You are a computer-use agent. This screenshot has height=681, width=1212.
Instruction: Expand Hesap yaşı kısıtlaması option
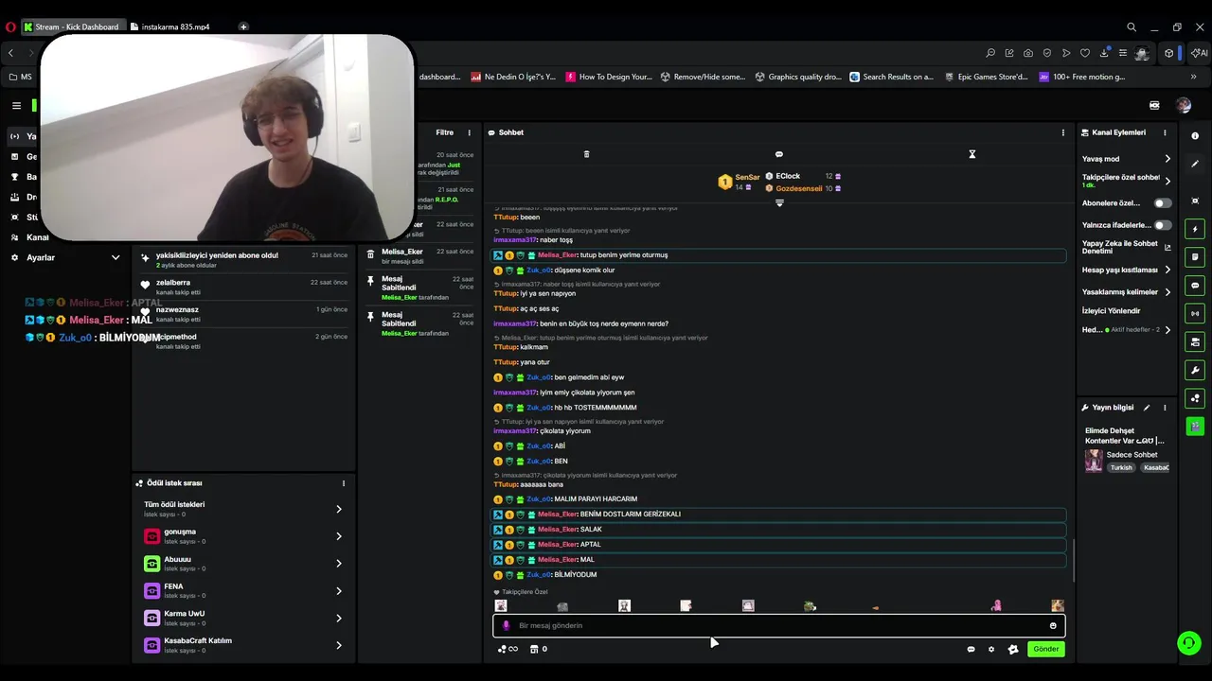1167,270
